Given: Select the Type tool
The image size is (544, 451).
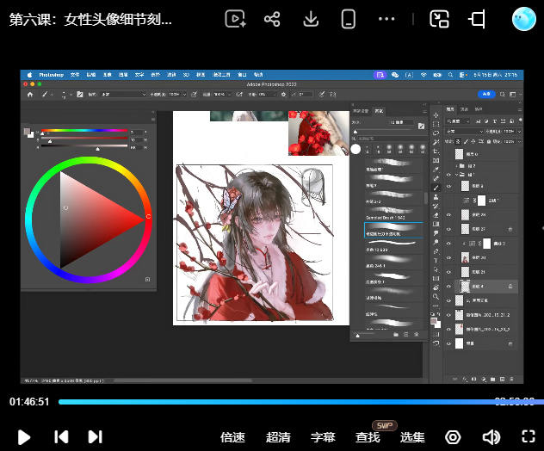Looking at the screenshot, I should point(436,260).
